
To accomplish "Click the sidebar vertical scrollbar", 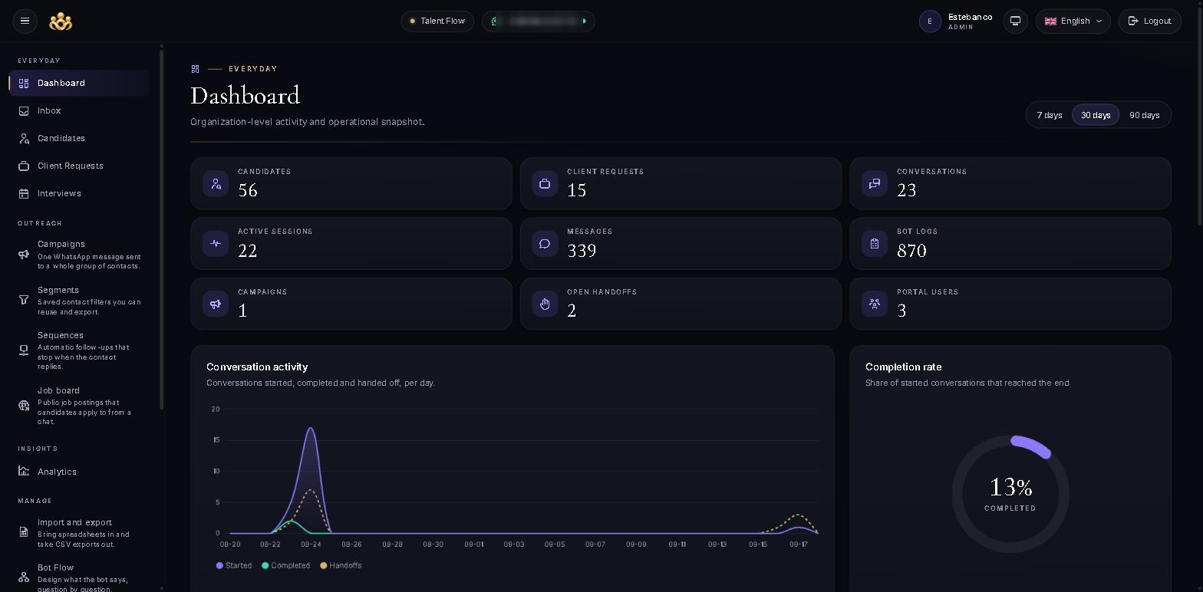I will tap(161, 230).
